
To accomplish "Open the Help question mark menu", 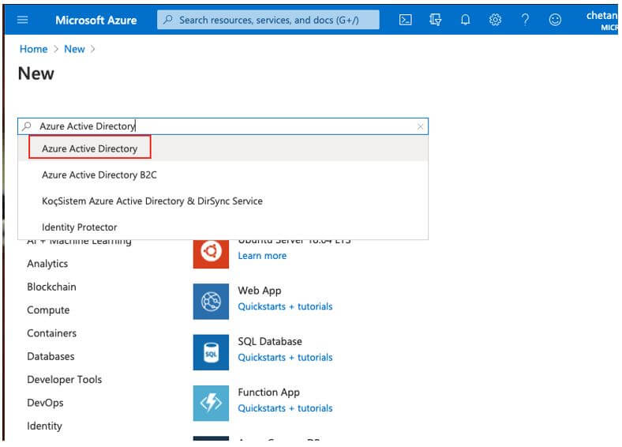I will 525,20.
